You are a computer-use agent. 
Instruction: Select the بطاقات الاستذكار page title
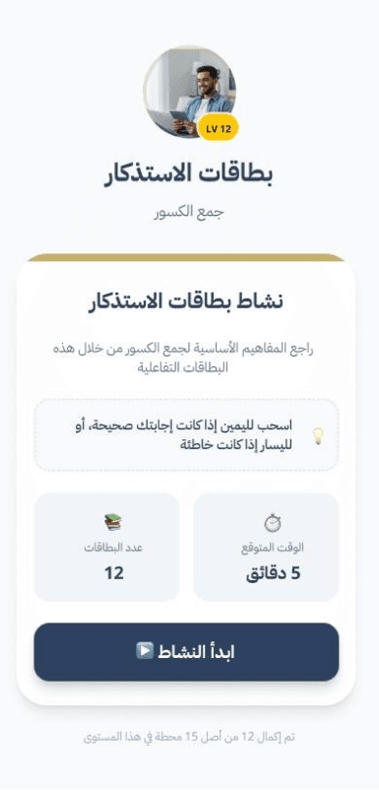pos(188,174)
